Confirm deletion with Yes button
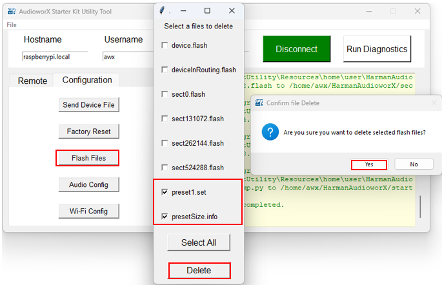 tap(369, 164)
